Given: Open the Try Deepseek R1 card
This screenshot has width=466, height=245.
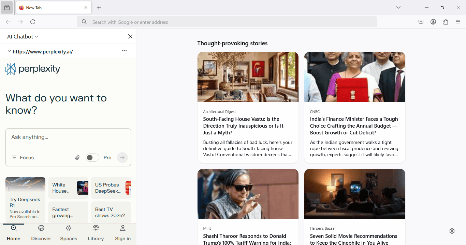Looking at the screenshot, I should (25, 199).
